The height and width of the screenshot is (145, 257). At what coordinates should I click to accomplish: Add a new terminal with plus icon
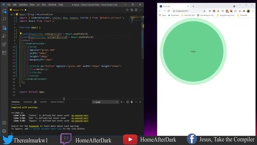[121, 102]
